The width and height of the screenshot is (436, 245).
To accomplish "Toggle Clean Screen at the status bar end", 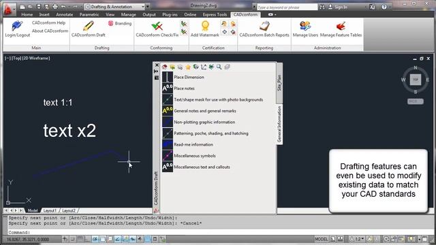I will 424,239.
